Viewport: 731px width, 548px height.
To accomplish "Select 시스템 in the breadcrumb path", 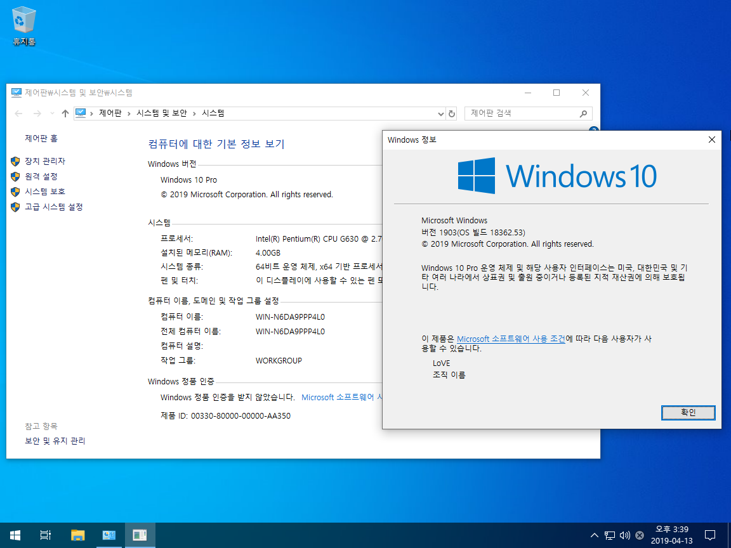I will coord(213,114).
